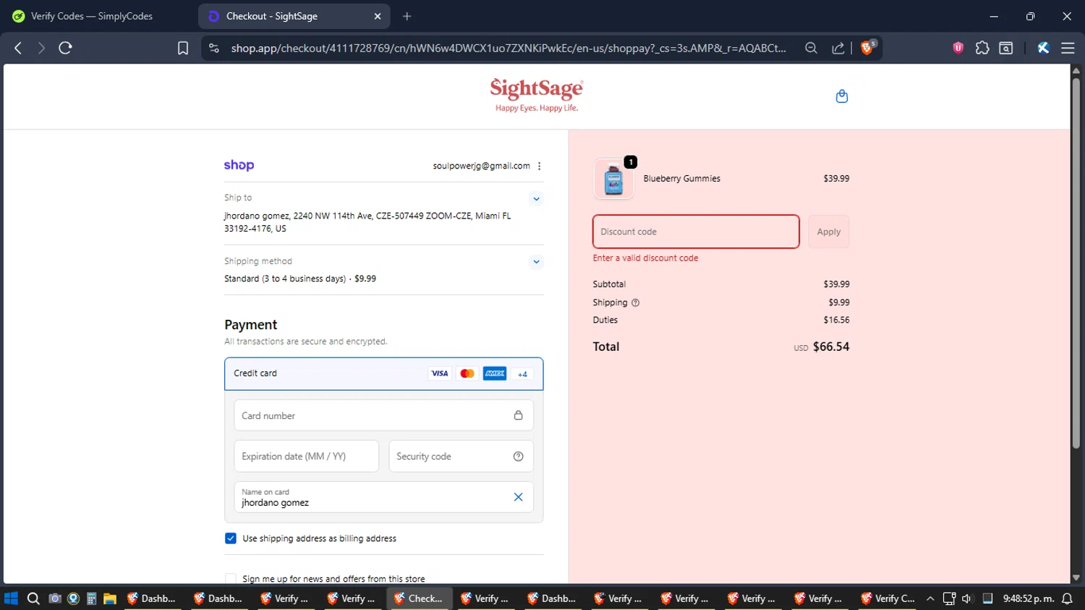
Task: Focus the Discount code field
Action: coord(696,232)
